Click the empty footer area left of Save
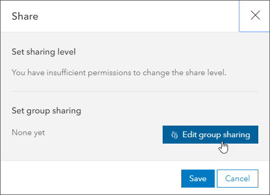Viewport: 270px width, 195px height. 90,178
